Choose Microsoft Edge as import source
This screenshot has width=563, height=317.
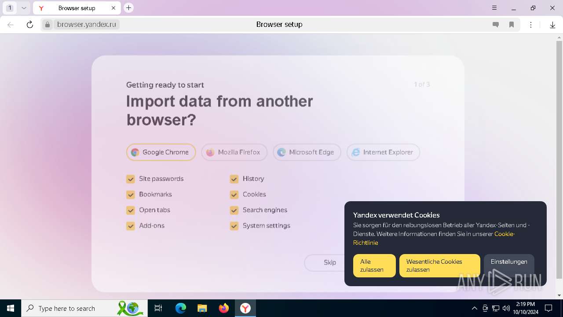click(x=307, y=152)
